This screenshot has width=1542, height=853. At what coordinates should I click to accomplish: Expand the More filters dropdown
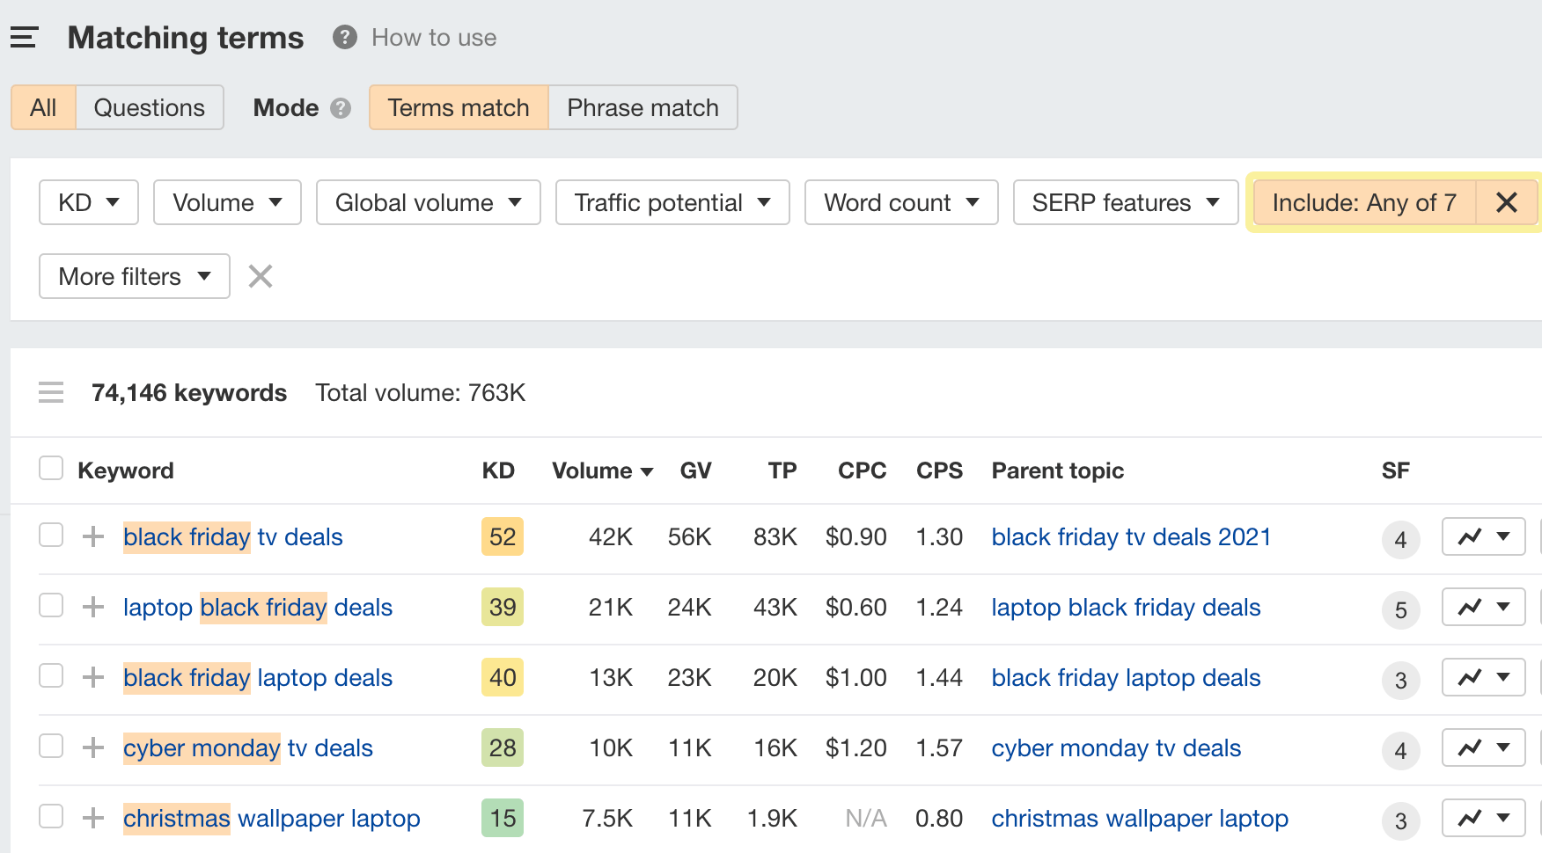133,276
